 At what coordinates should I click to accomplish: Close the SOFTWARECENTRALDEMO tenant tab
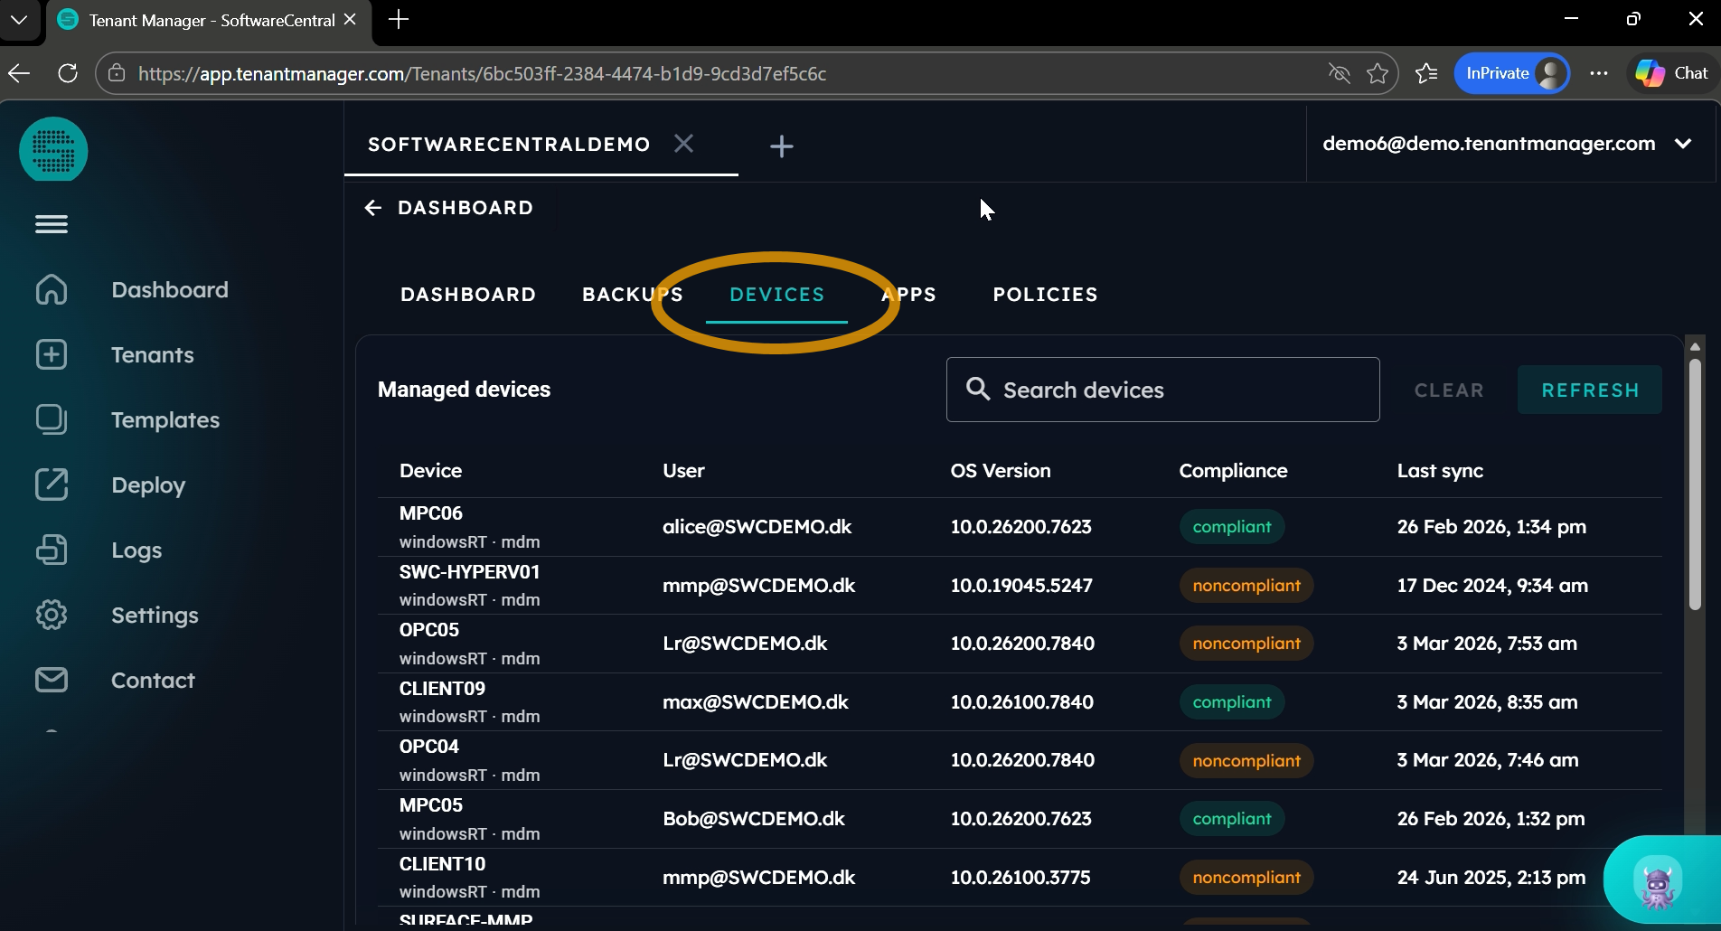click(x=684, y=144)
